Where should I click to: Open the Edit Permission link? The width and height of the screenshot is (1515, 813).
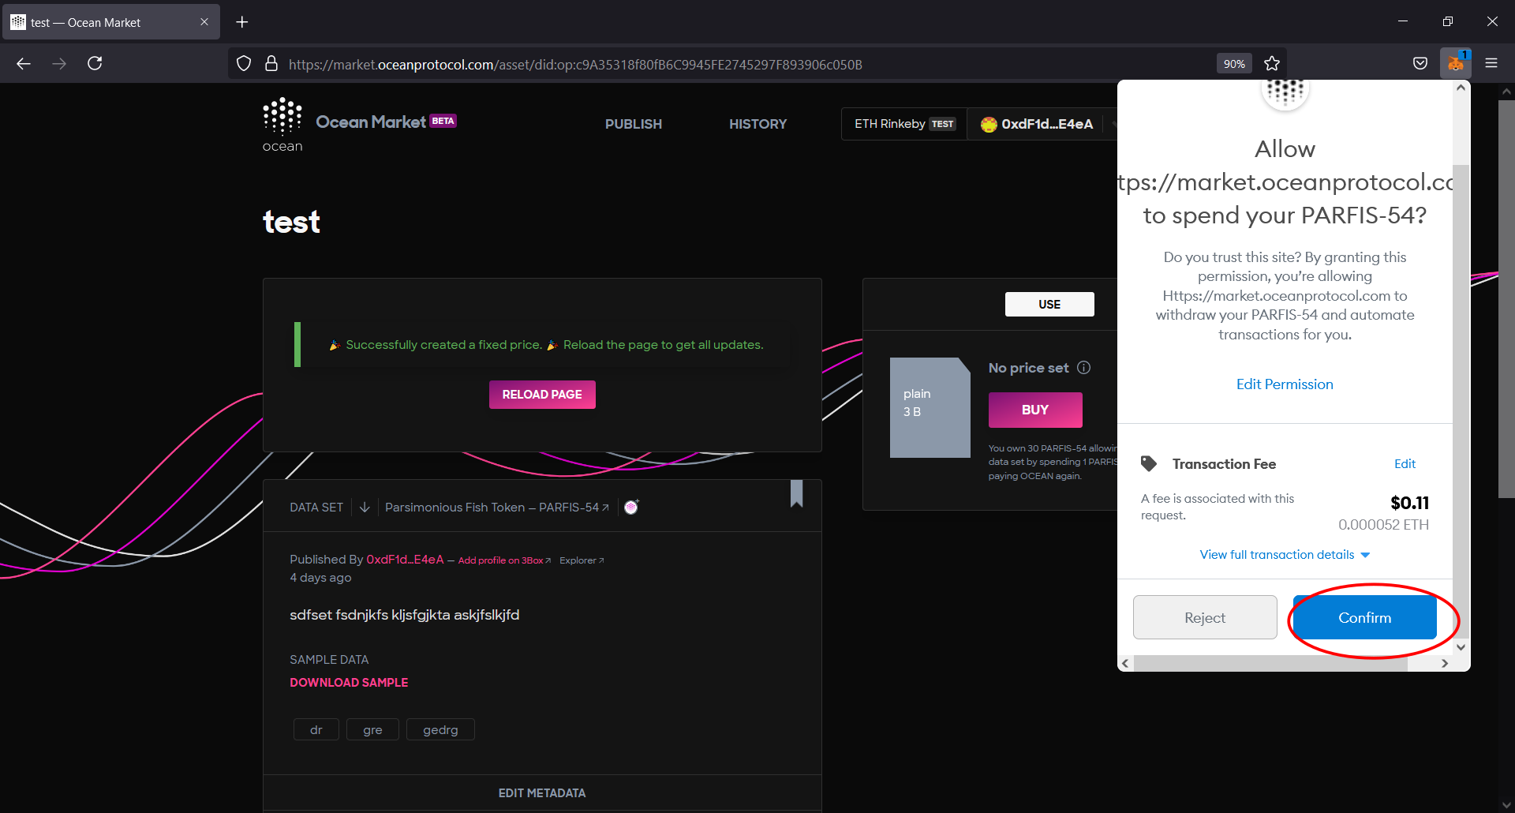tap(1285, 384)
